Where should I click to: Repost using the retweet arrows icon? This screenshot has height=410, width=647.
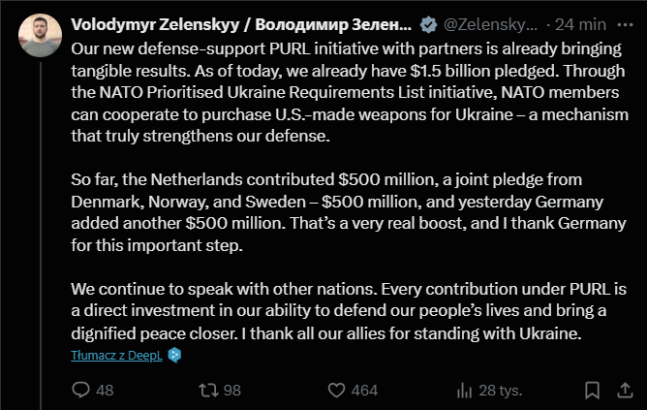click(x=207, y=390)
